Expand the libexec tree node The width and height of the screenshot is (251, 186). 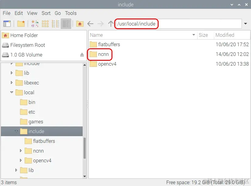(12, 83)
